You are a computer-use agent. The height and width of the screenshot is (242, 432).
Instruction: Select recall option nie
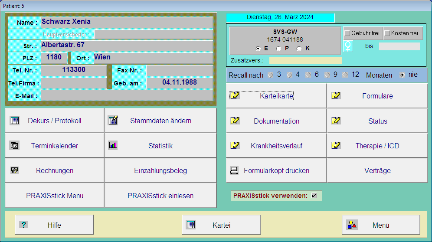coord(402,75)
